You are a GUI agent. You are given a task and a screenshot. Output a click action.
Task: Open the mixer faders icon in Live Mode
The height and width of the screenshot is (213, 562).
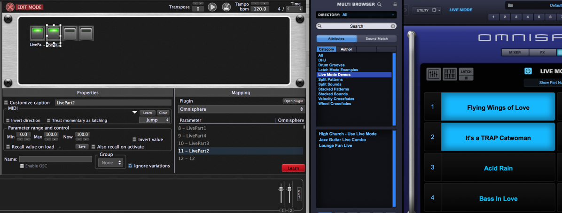click(x=434, y=74)
